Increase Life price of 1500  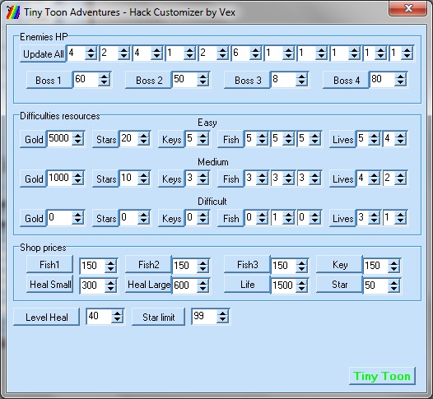[301, 282]
